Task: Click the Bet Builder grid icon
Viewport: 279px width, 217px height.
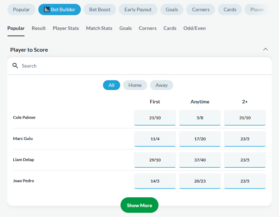Action: click(x=47, y=9)
